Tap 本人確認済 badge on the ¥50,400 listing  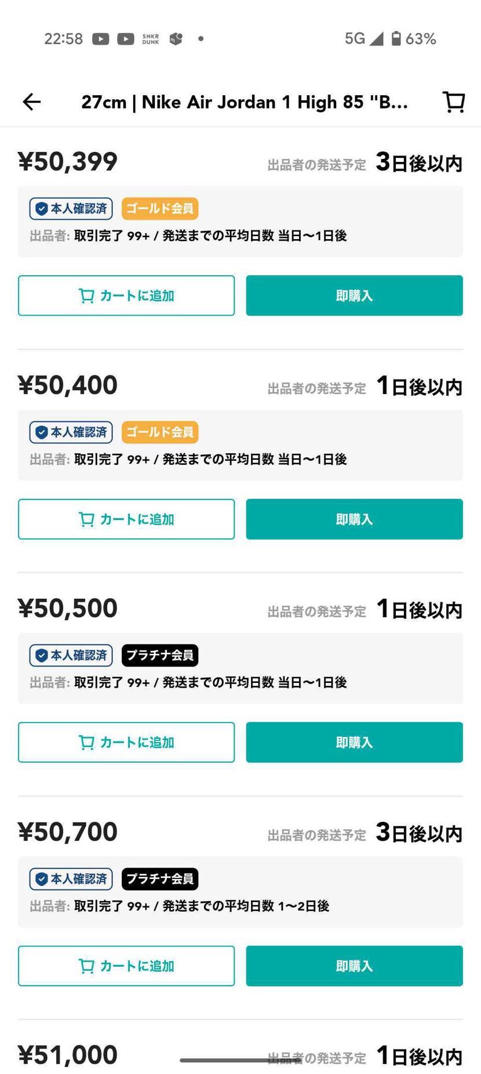[71, 432]
